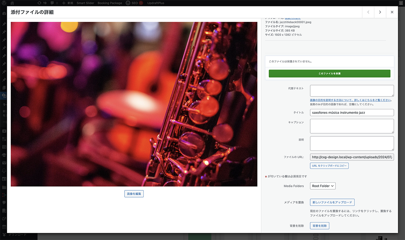Click the WordPress logo in admin bar

point(4,3)
